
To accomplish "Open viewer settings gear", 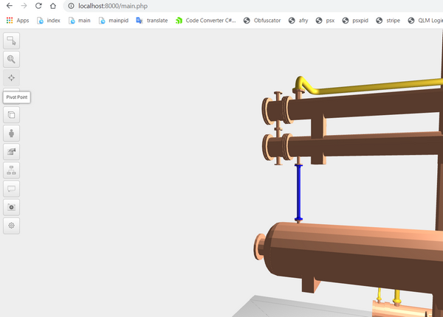I will [12, 226].
